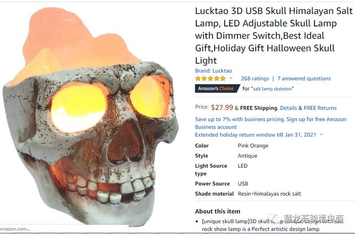Screen dimensions: 355x234
Task: Click the About this item heading
Action: click(217, 211)
